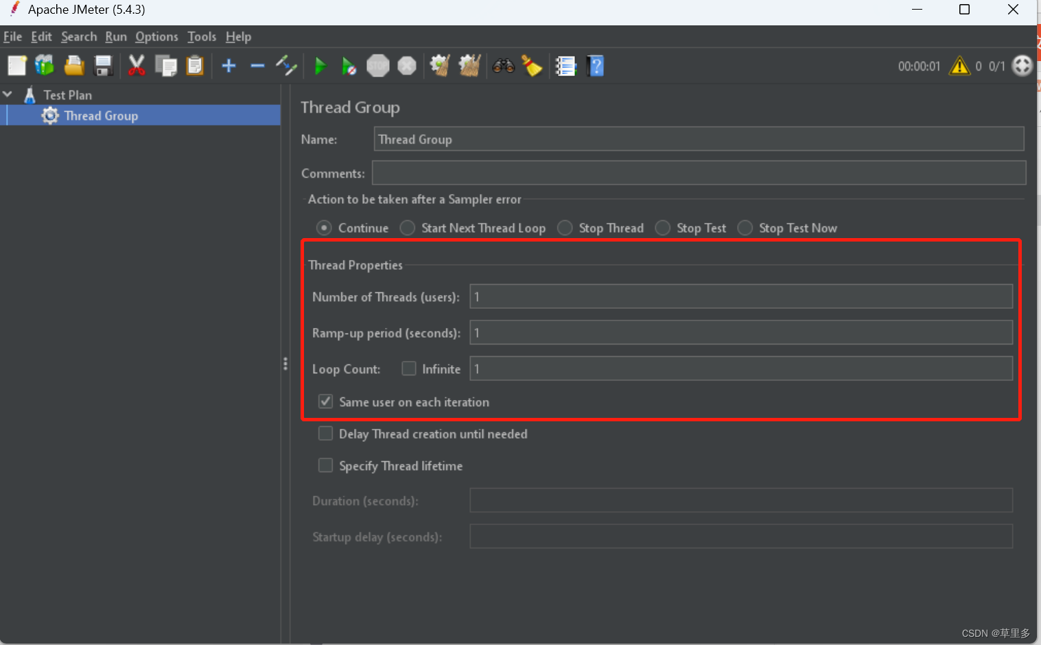1041x645 pixels.
Task: Start the test with green play icon
Action: point(320,66)
